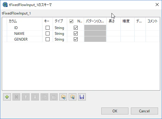Viewport: 162px width, 119px height.
Task: Select the GENDER column name cell
Action: (x=24, y=39)
